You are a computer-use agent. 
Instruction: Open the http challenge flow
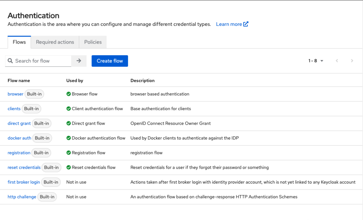coord(22,197)
